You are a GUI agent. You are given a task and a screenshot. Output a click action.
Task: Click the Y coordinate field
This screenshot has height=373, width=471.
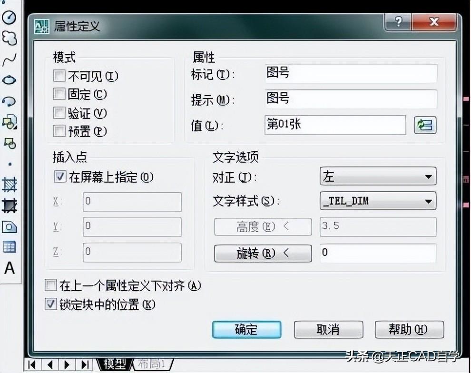click(132, 227)
